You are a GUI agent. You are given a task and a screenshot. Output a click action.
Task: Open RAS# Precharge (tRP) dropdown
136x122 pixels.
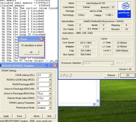(50, 84)
